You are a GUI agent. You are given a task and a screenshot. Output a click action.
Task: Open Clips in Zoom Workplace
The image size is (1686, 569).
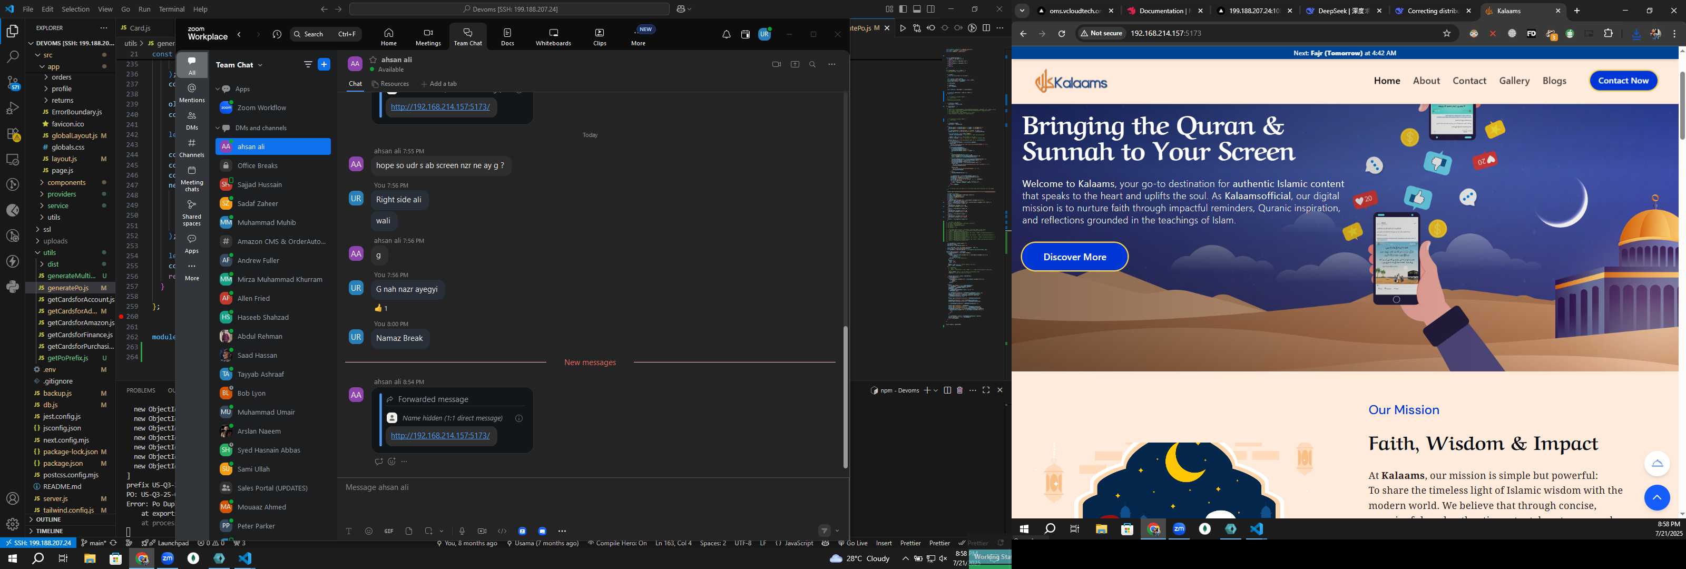(x=600, y=37)
